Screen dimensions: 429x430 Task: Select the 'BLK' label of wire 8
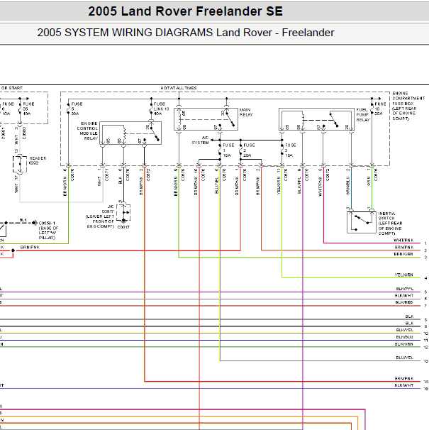409,316
